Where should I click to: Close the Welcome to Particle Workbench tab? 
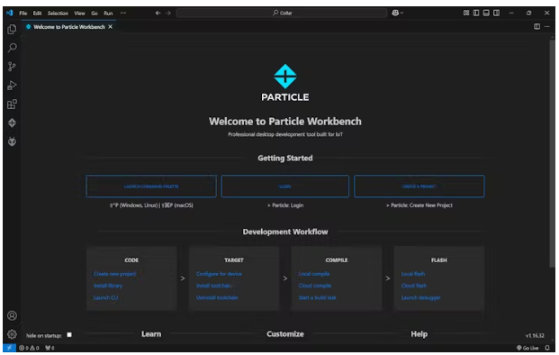(x=111, y=27)
